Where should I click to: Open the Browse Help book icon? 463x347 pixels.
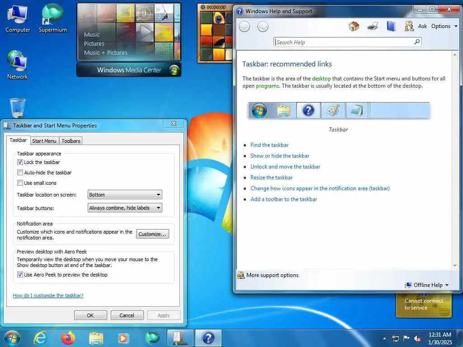click(391, 26)
